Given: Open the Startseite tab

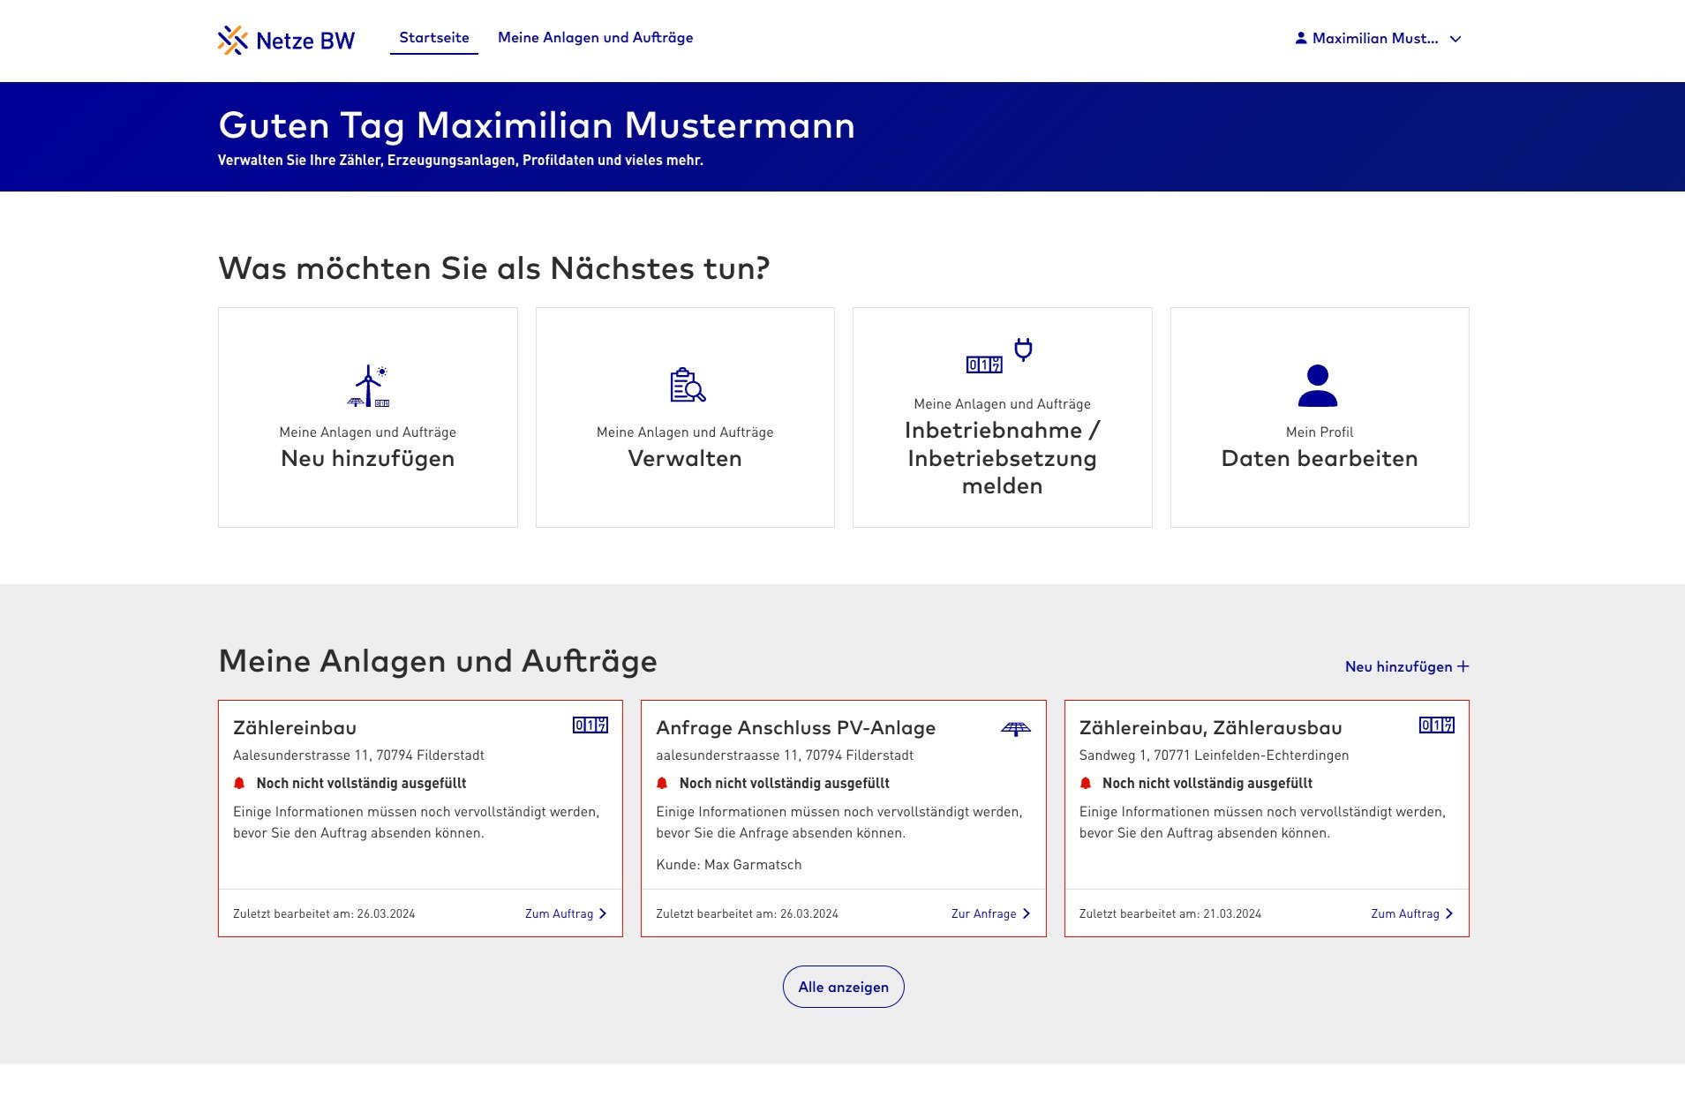Looking at the screenshot, I should 434,37.
